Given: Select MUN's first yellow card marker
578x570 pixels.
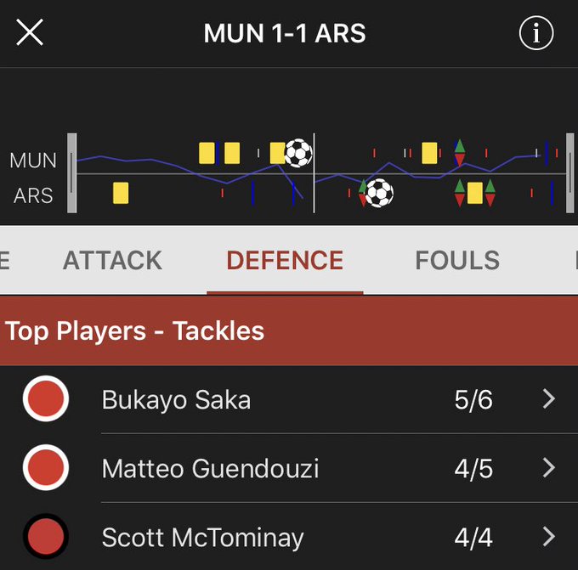Looking at the screenshot, I should click(207, 153).
